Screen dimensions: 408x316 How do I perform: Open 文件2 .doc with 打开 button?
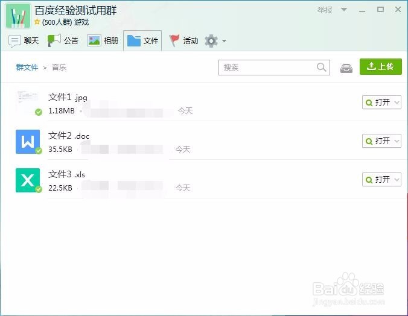coord(378,141)
